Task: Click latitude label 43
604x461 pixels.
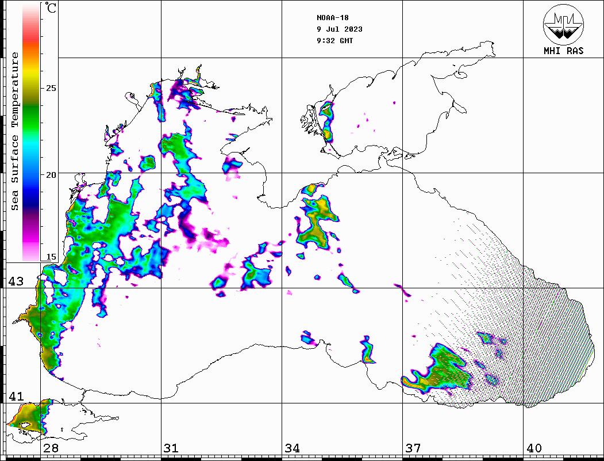Action: 16,281
